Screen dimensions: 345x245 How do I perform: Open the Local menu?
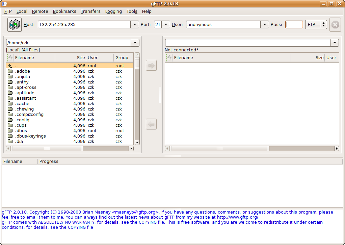(x=22, y=11)
